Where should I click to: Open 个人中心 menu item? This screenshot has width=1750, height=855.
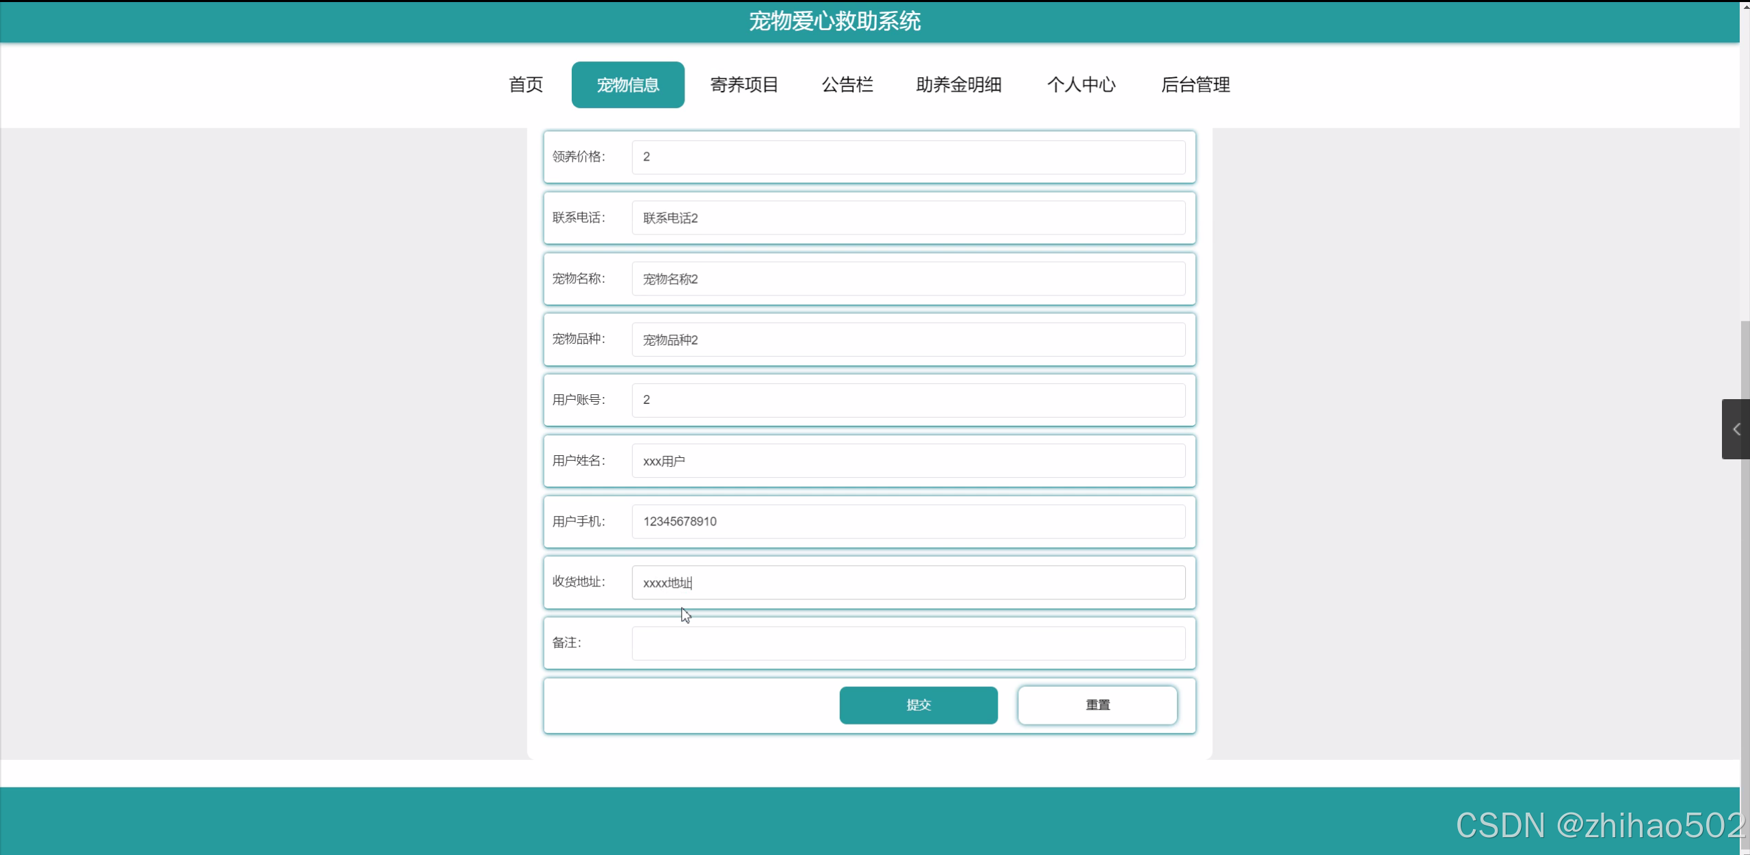pyautogui.click(x=1081, y=85)
